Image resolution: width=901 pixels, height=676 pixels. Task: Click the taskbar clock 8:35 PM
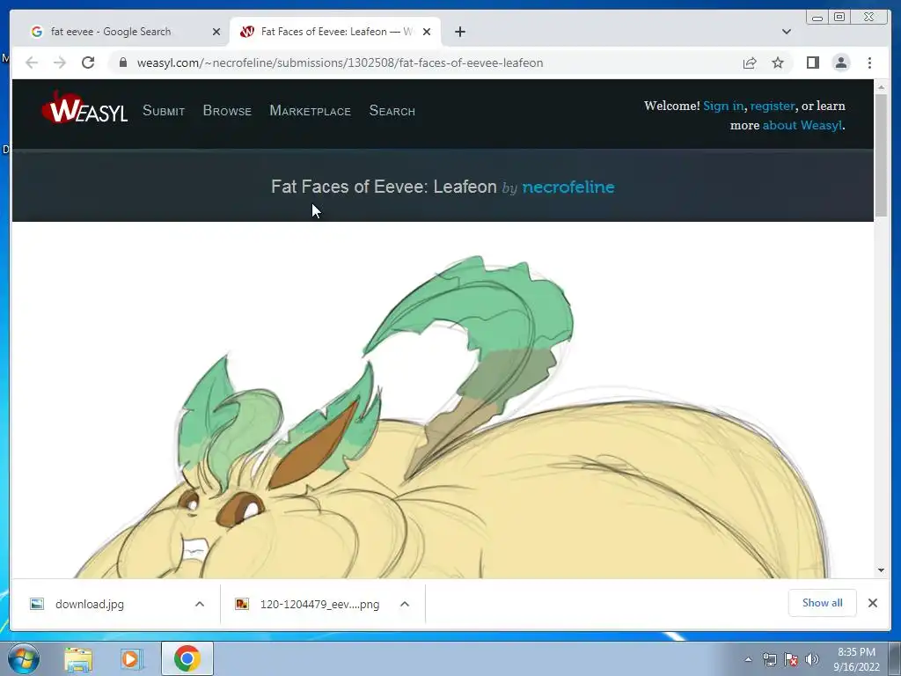tap(856, 659)
